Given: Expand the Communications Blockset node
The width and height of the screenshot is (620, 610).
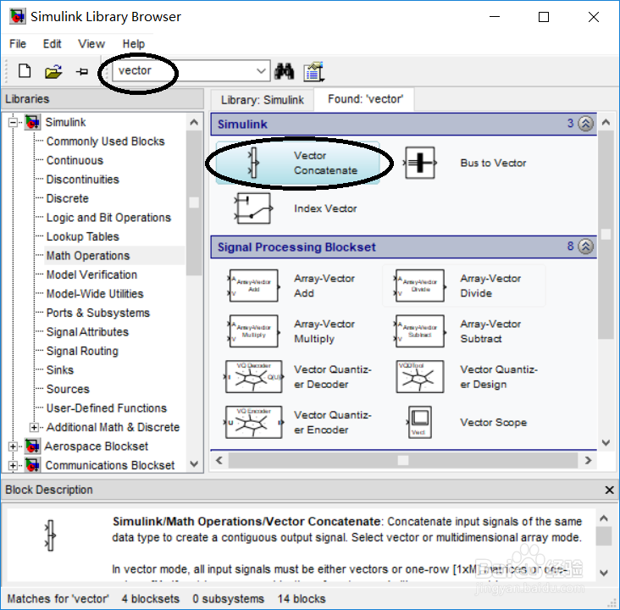Looking at the screenshot, I should (x=13, y=465).
